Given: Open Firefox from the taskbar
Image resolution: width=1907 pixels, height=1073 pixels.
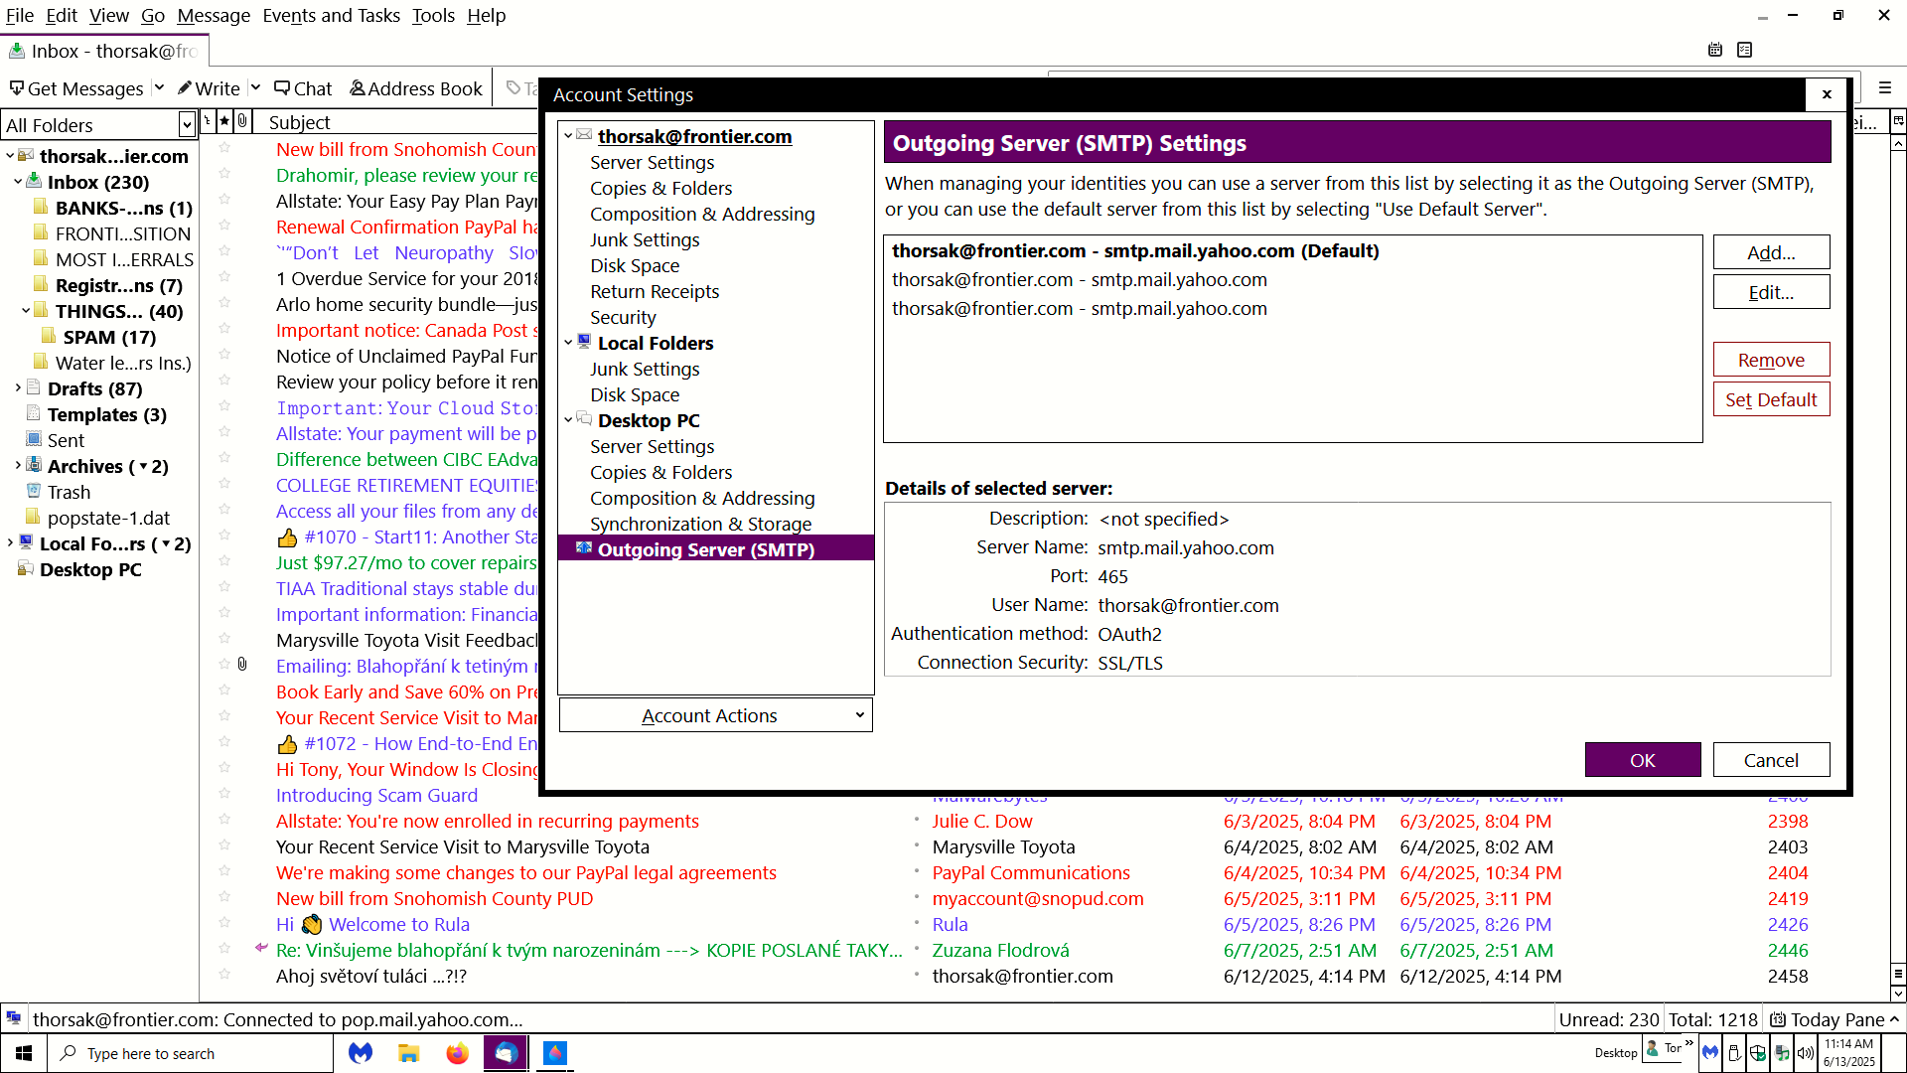Looking at the screenshot, I should click(457, 1053).
